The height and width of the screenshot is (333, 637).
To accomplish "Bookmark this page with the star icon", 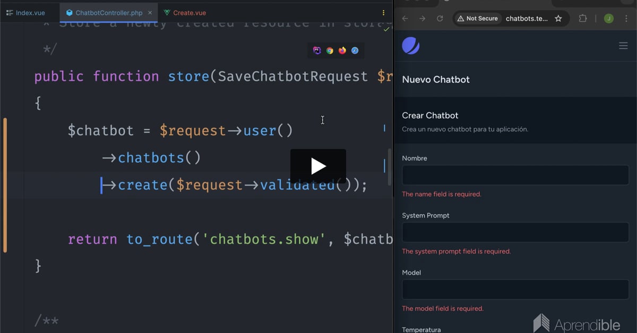I will point(558,19).
